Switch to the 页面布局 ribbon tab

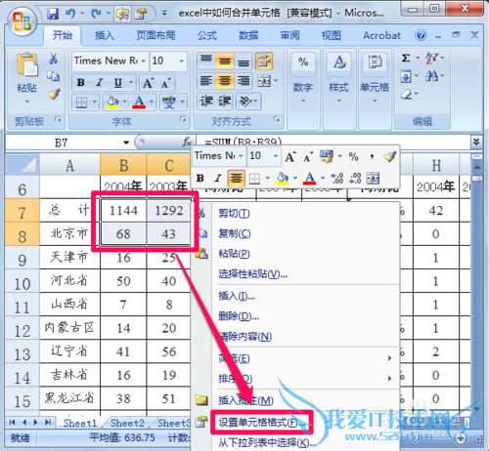point(156,35)
